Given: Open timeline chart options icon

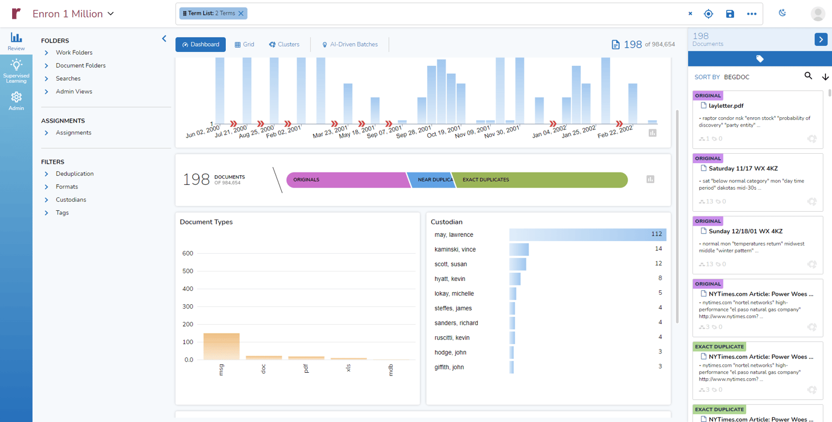Looking at the screenshot, I should (x=653, y=133).
